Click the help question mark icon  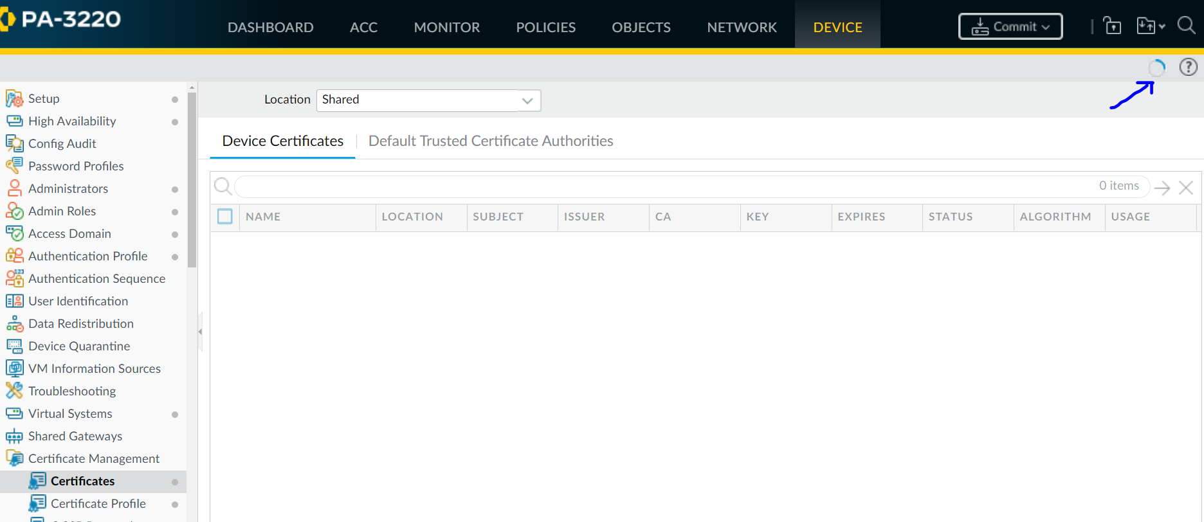[x=1188, y=67]
